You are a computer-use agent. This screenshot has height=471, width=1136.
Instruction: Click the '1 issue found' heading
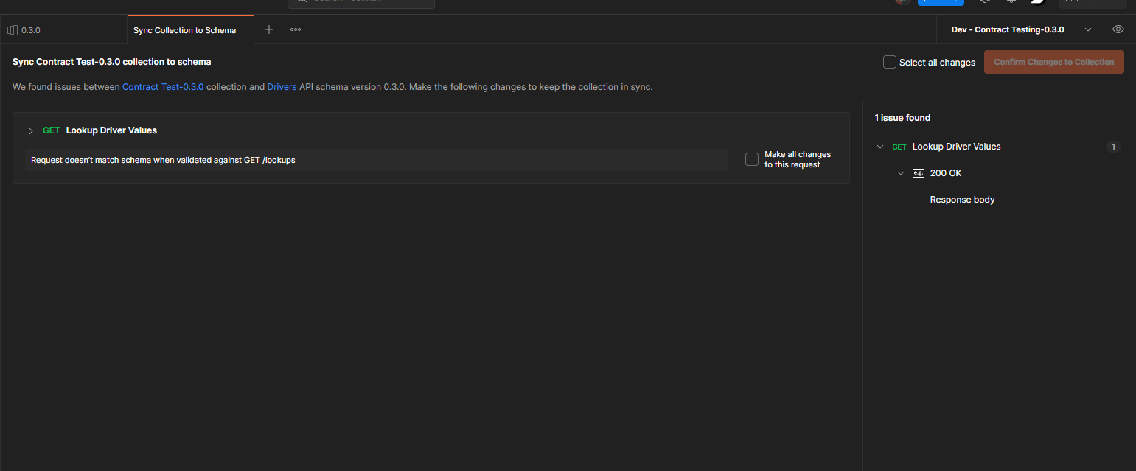[902, 118]
